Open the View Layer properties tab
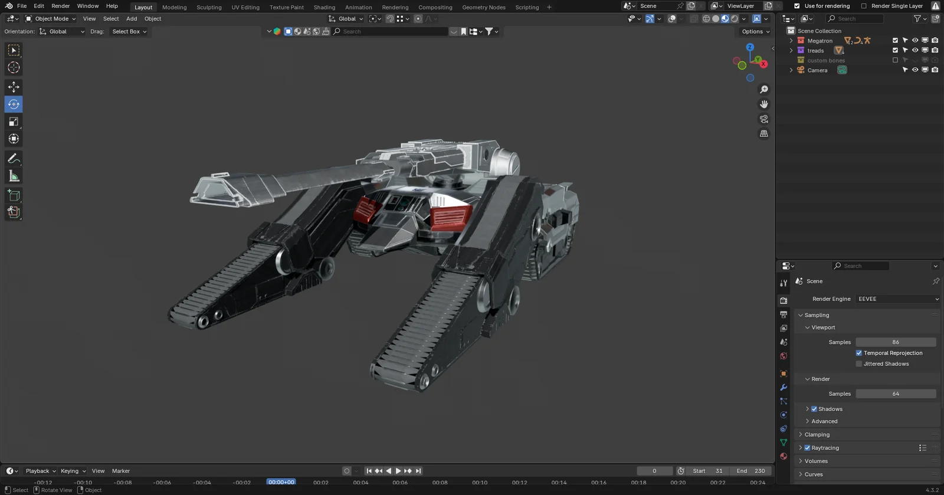The image size is (944, 495). (x=784, y=328)
